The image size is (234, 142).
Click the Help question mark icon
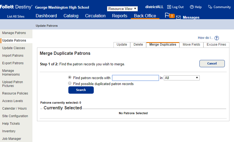coord(192,7)
